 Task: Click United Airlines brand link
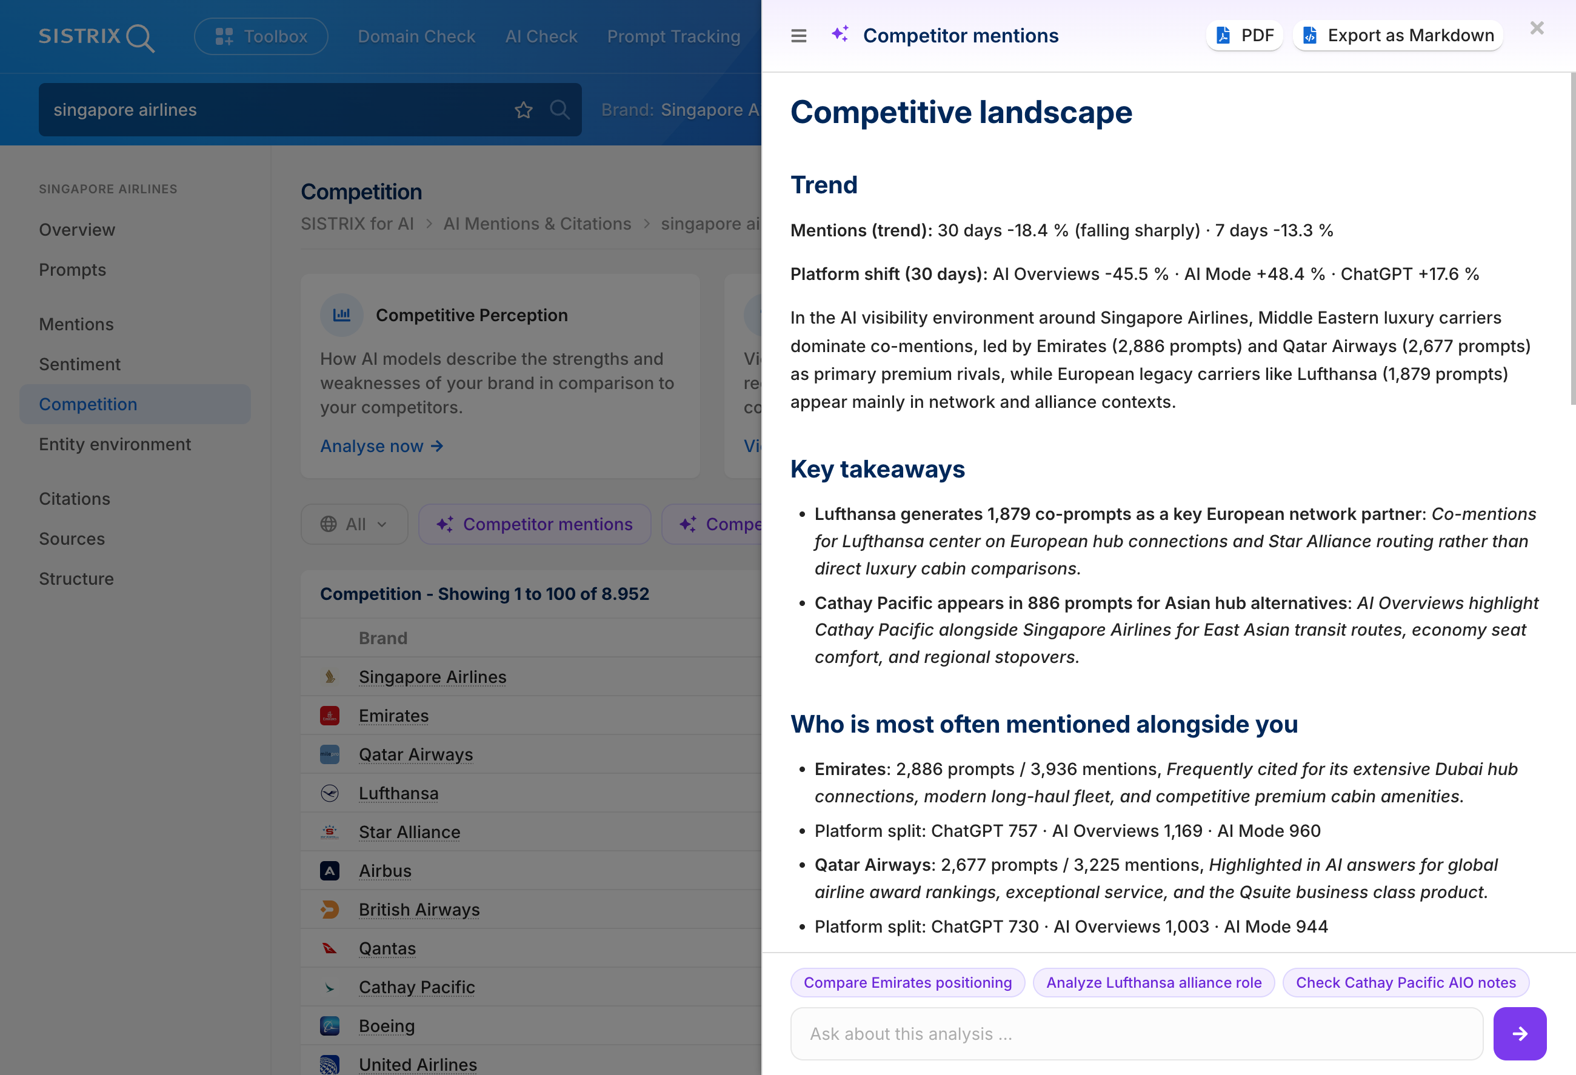418,1063
